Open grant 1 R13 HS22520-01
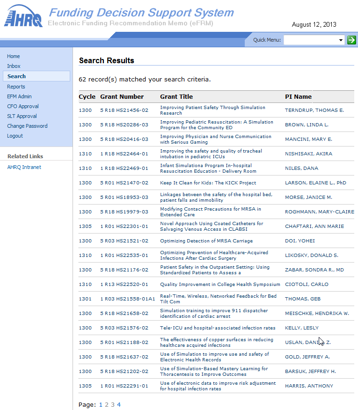The image size is (358, 410). [x=124, y=285]
